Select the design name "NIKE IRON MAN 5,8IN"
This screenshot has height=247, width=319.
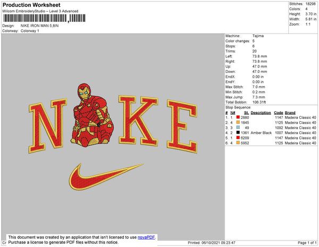[x=39, y=26]
